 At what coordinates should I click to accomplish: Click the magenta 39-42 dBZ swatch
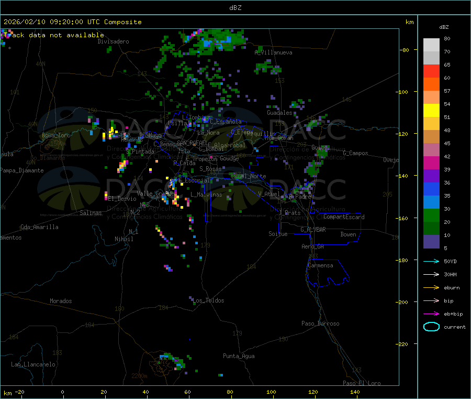[x=431, y=163]
